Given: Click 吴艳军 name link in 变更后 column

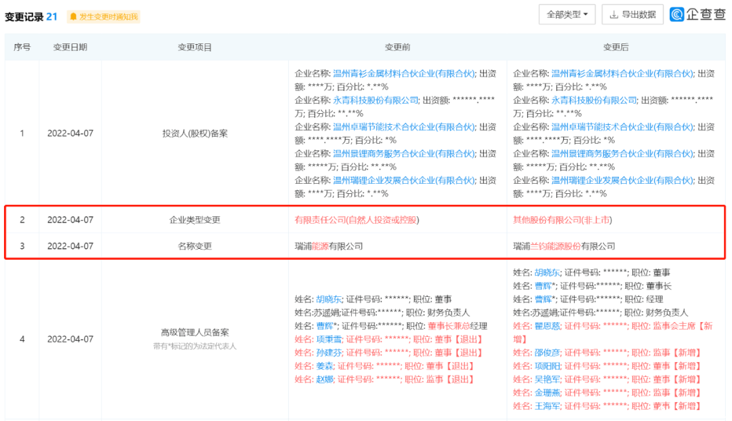Looking at the screenshot, I should [547, 380].
